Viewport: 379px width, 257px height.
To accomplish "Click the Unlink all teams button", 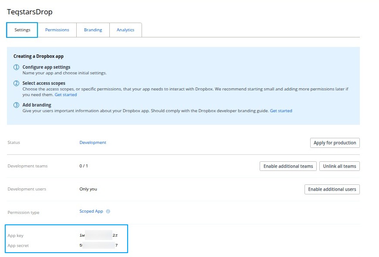I will pyautogui.click(x=339, y=166).
